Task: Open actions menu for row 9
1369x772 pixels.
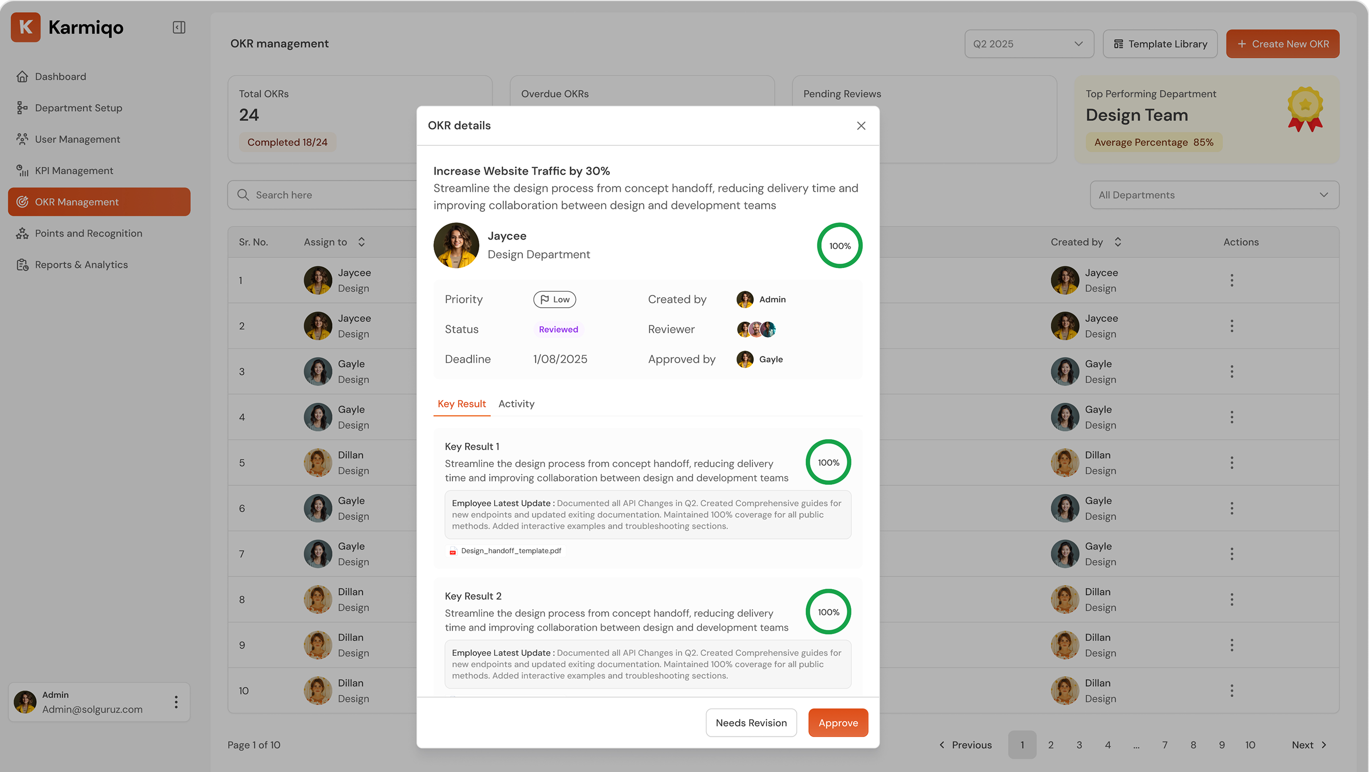Action: click(1231, 646)
